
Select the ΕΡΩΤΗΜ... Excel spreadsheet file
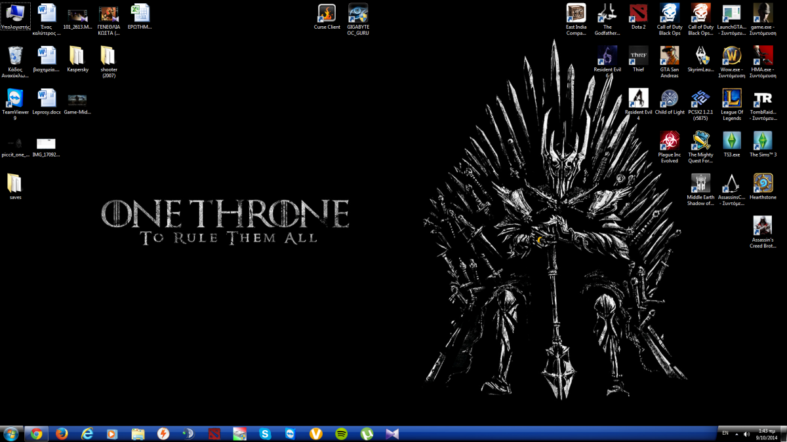pyautogui.click(x=140, y=17)
